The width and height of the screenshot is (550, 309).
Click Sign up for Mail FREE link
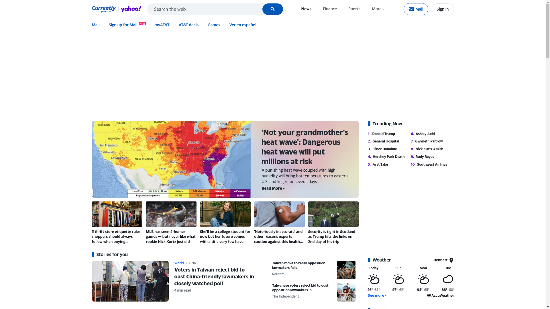(x=127, y=25)
